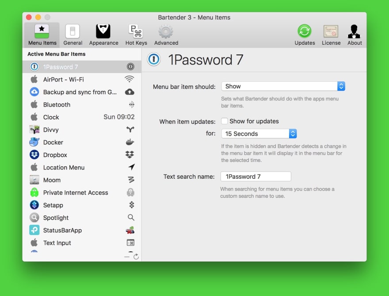Click the Divvy fork menu bar icon

[x=130, y=129]
